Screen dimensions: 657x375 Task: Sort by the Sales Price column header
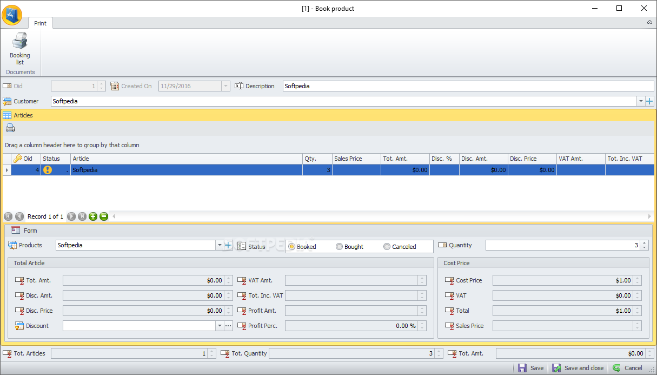(356, 159)
